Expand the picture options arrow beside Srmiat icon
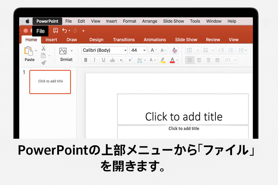The width and height of the screenshot is (278, 185). [72, 51]
